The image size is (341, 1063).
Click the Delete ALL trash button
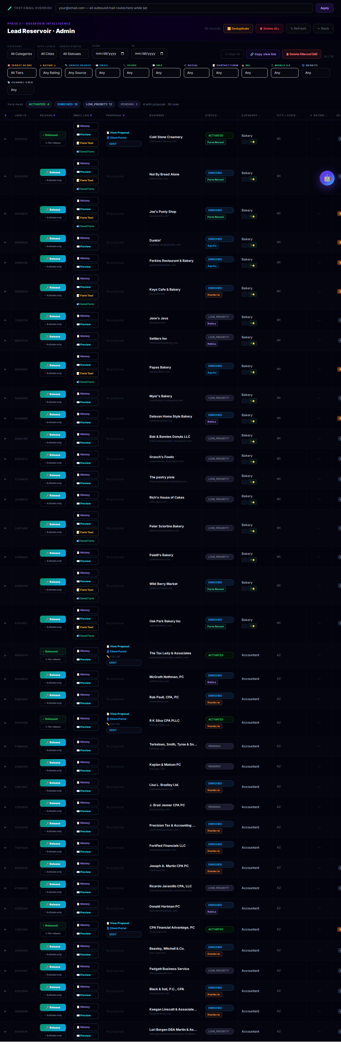269,29
